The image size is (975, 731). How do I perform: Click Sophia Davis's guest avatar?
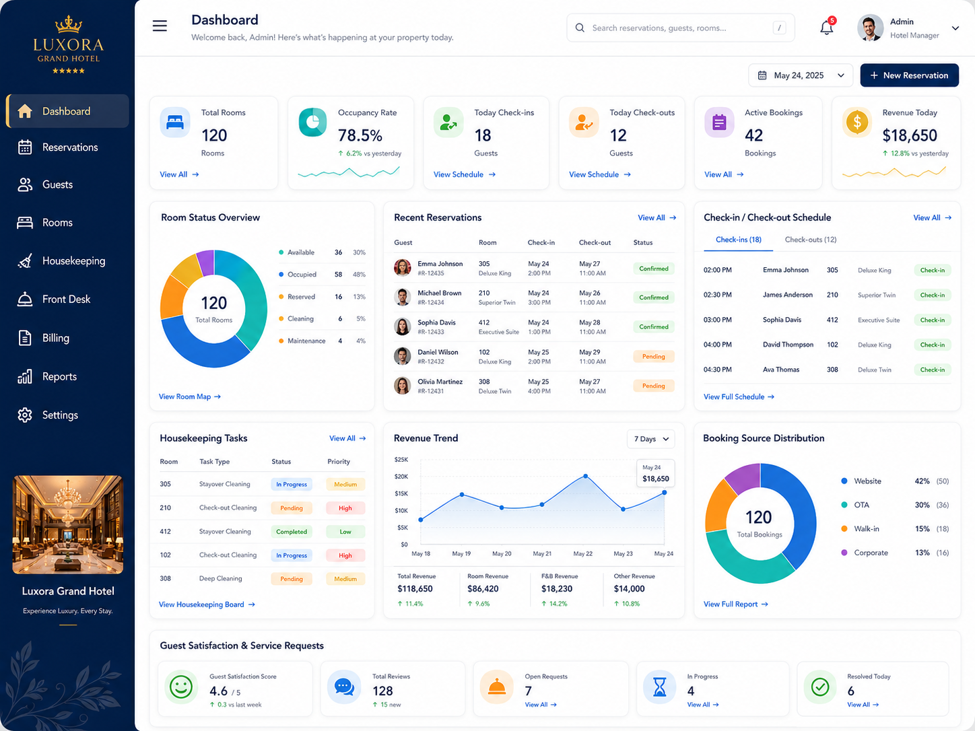click(403, 326)
